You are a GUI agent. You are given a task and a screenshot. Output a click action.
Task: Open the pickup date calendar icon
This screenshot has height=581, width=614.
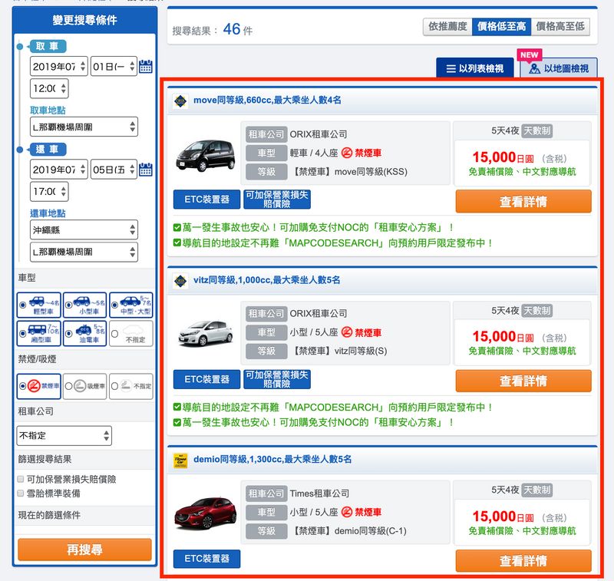coord(146,66)
